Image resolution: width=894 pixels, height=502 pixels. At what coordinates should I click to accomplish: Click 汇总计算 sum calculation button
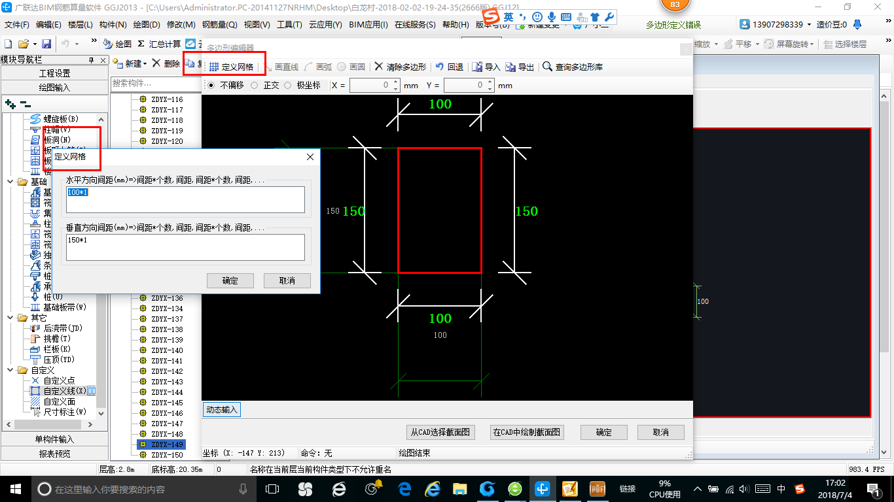pyautogui.click(x=159, y=44)
